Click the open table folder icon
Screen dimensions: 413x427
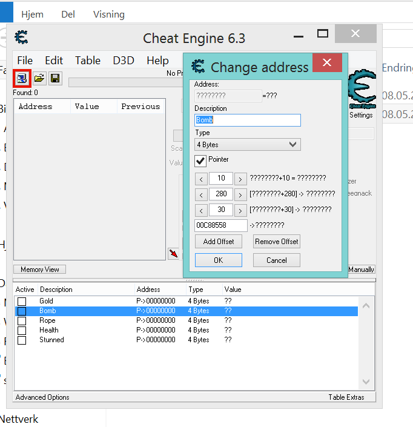(x=39, y=78)
